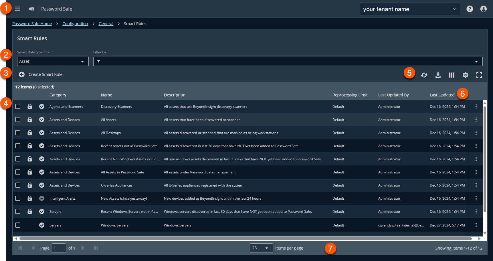Image resolution: width=493 pixels, height=261 pixels.
Task: Open row actions menu for Windows Servers
Action: [x=476, y=225]
